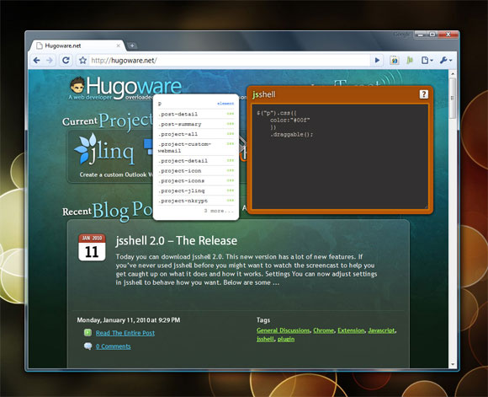This screenshot has height=397, width=488.
Task: Click the browser forward arrow
Action: (49, 60)
